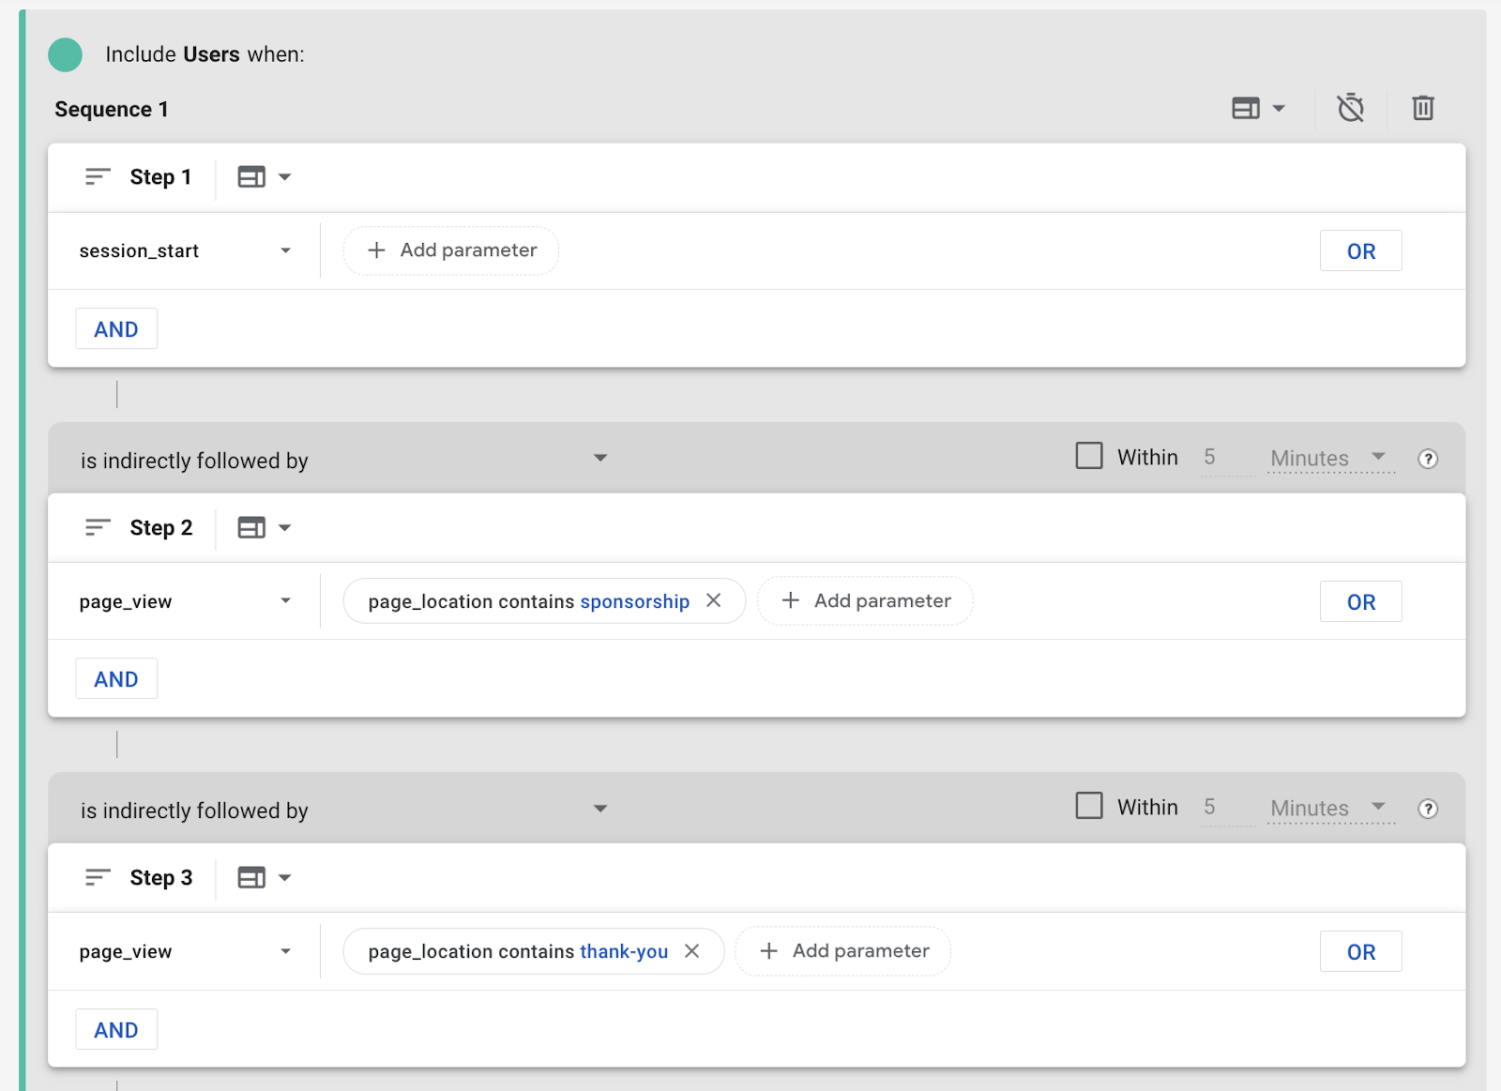Click the time value field above Step 2
Screen dimensions: 1501x1091
[1226, 458]
